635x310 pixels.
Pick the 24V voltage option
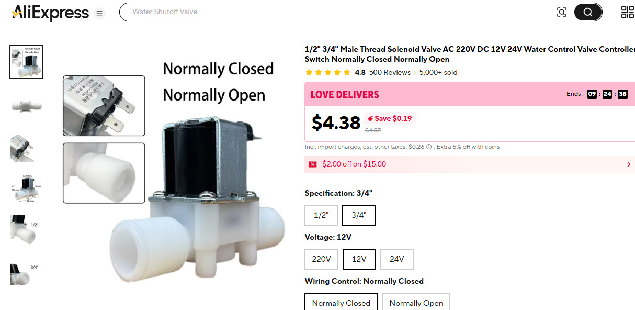coord(396,259)
